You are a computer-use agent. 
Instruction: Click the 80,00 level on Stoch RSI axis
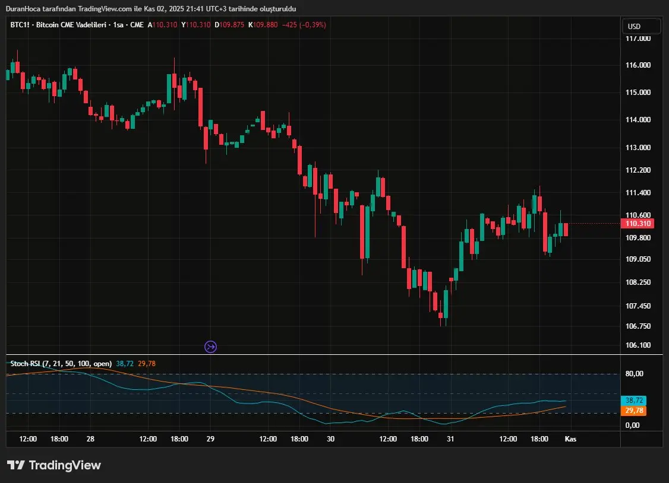pyautogui.click(x=634, y=374)
